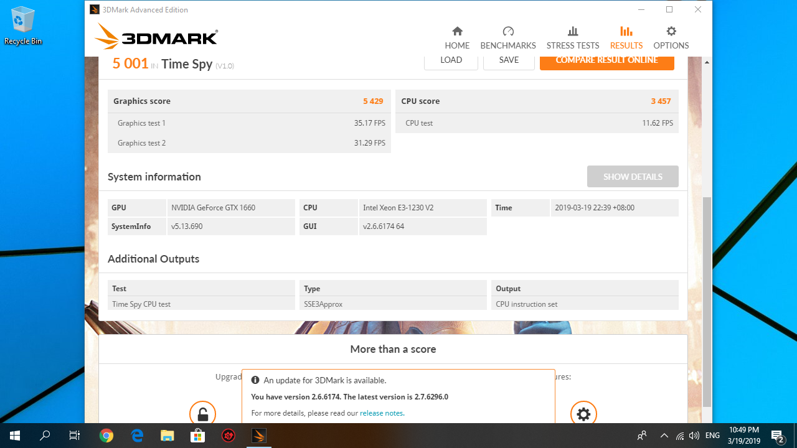This screenshot has height=448, width=797.
Task: Switch to the BENCHMARKS tab
Action: [x=508, y=38]
